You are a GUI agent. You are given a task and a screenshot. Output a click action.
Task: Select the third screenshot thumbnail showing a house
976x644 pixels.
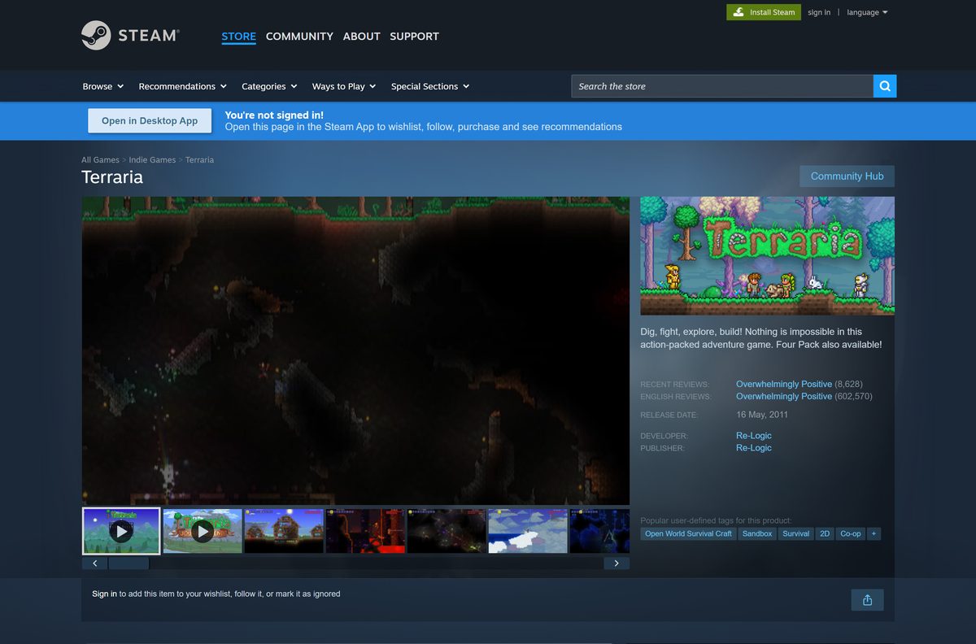click(x=284, y=531)
